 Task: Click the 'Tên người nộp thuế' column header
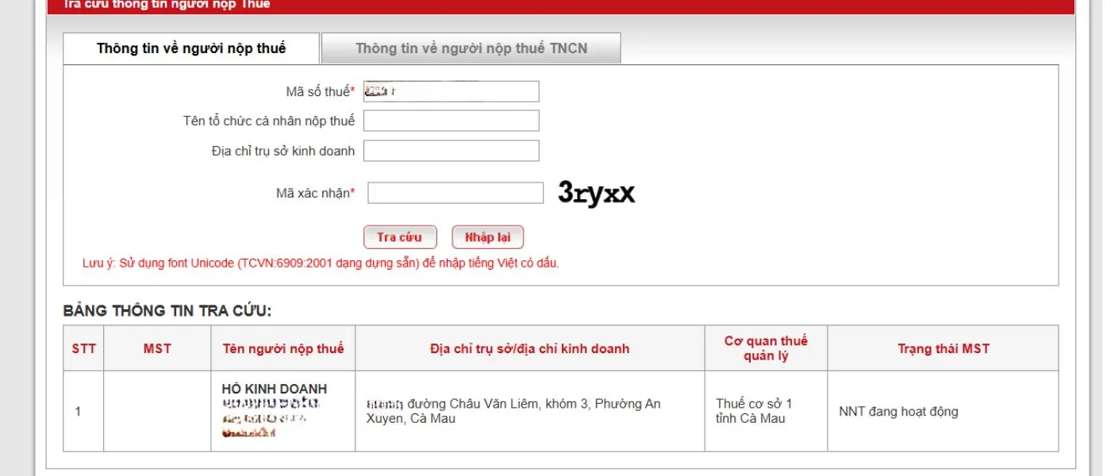coord(283,348)
